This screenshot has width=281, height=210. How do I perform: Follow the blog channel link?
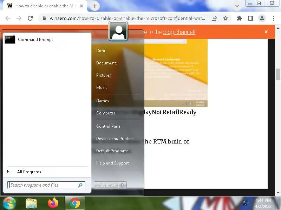(179, 32)
